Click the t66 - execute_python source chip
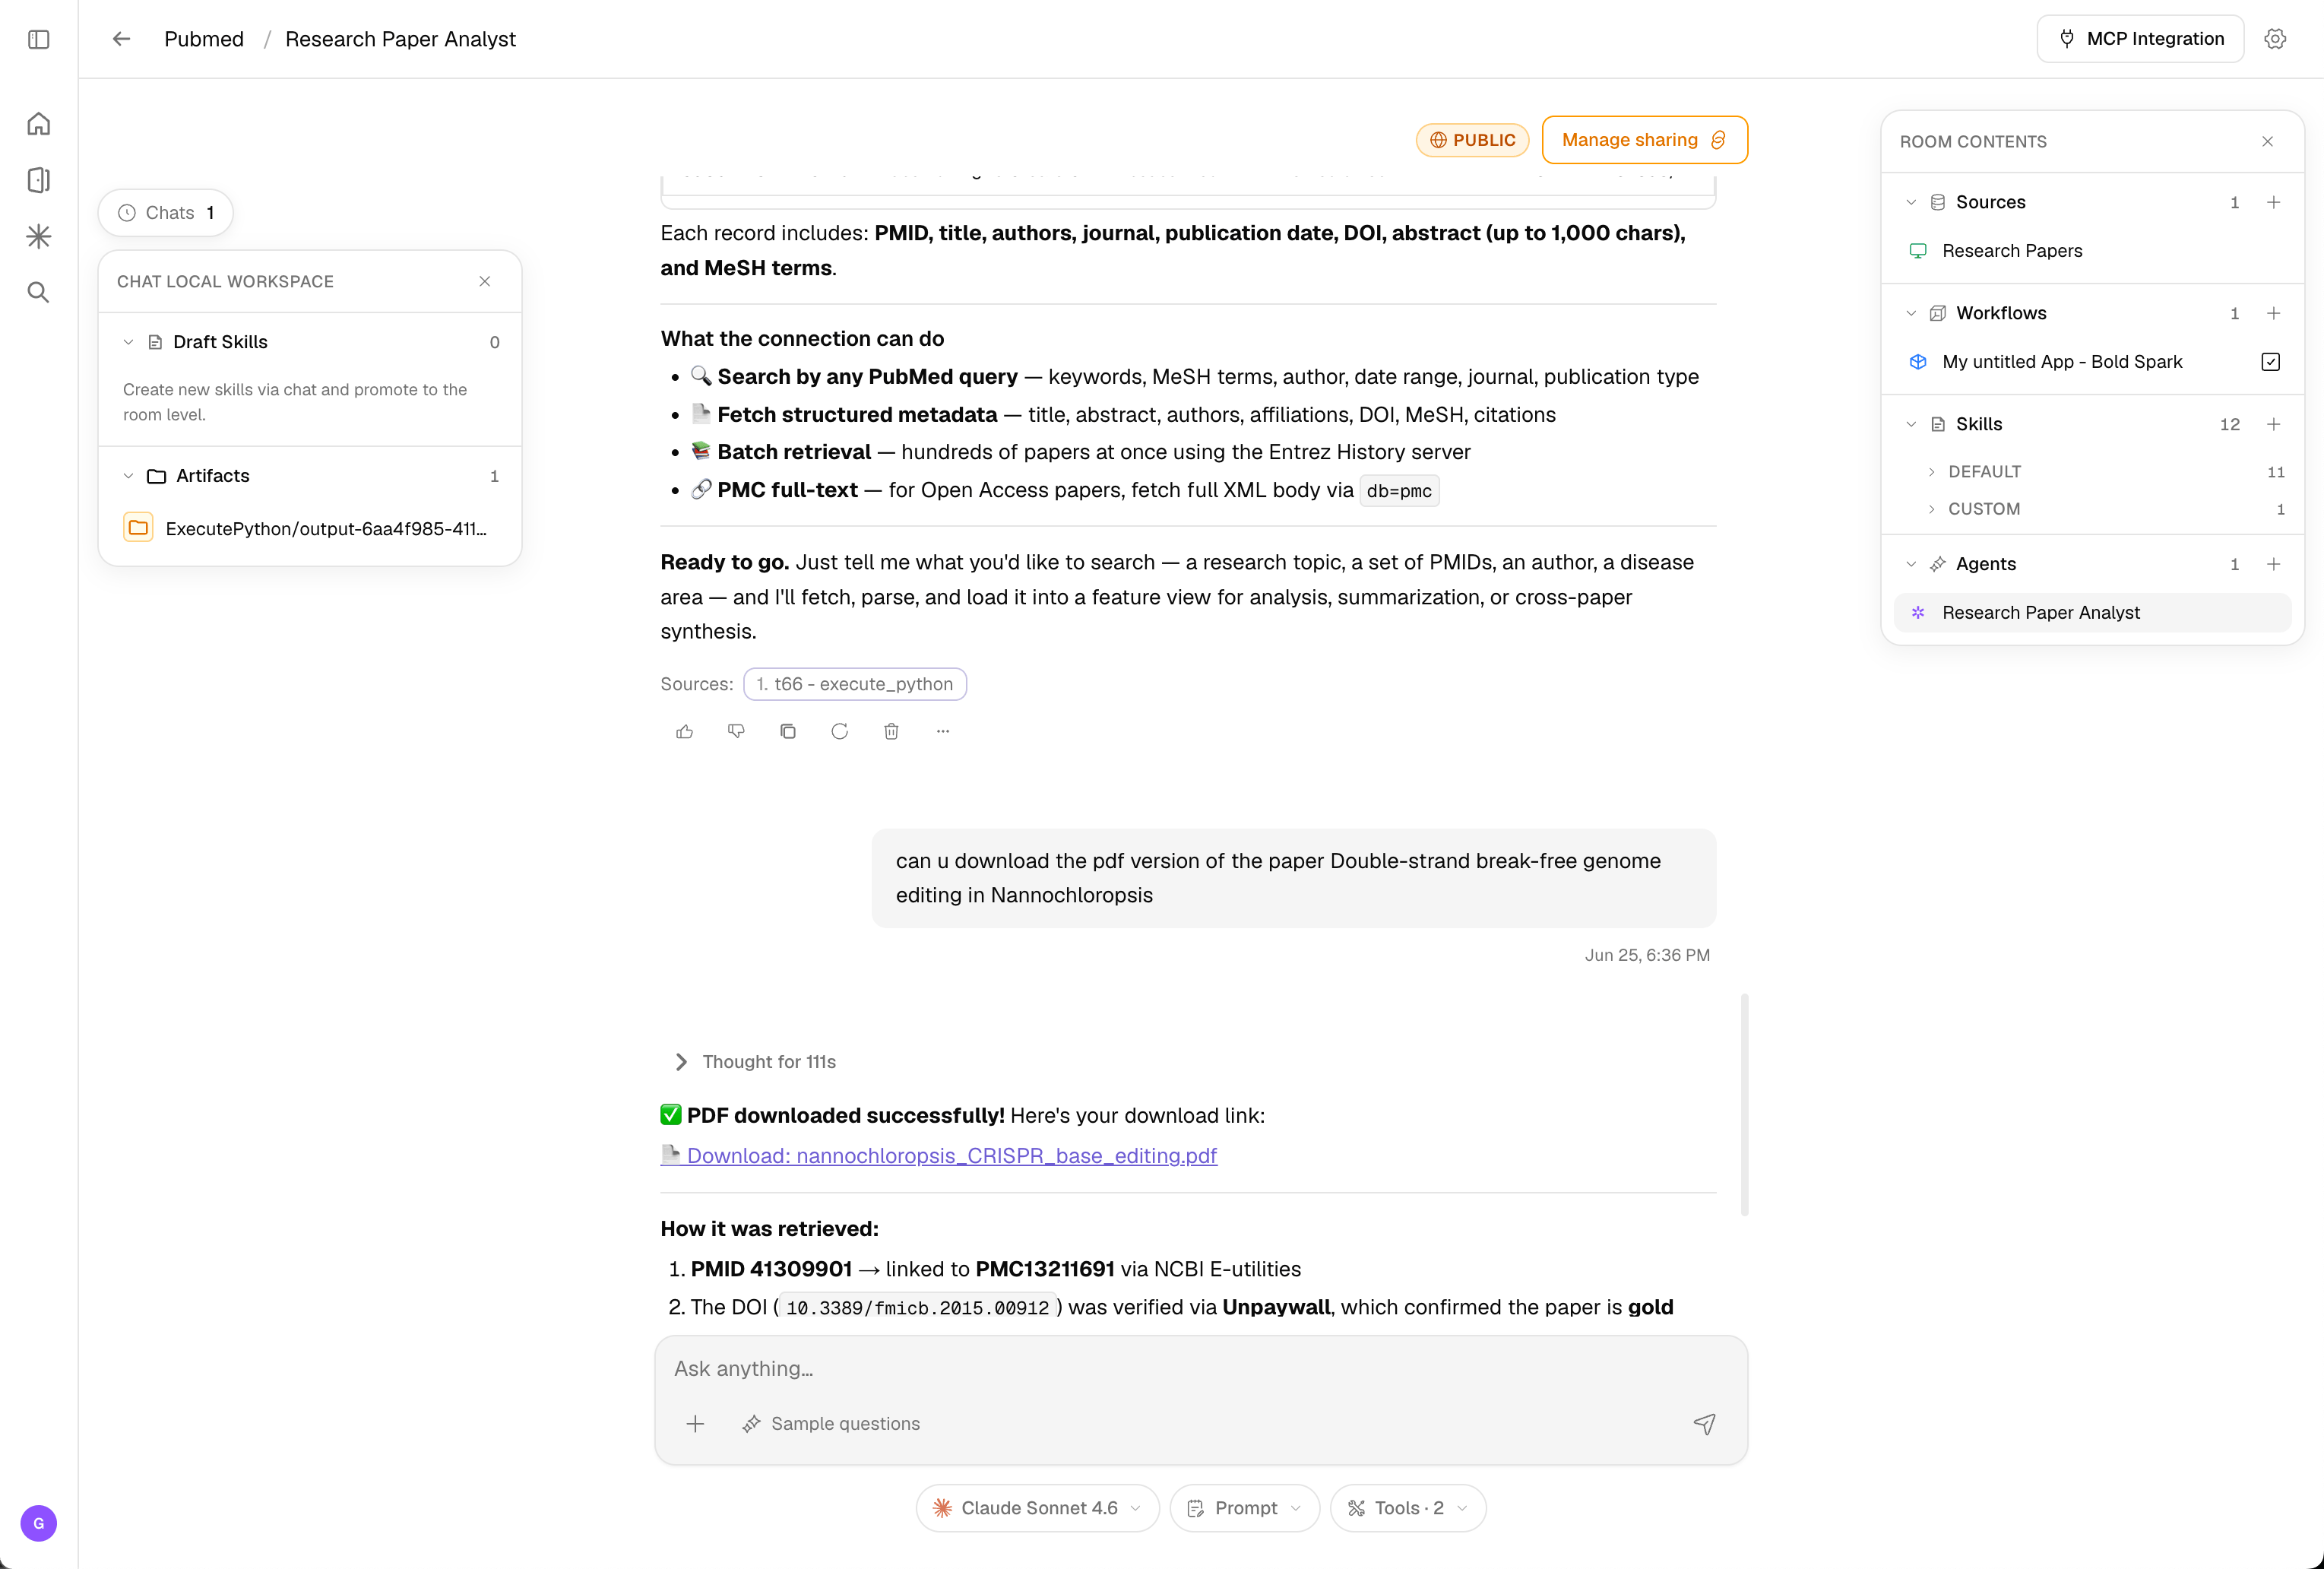The height and width of the screenshot is (1569, 2324). (x=855, y=684)
